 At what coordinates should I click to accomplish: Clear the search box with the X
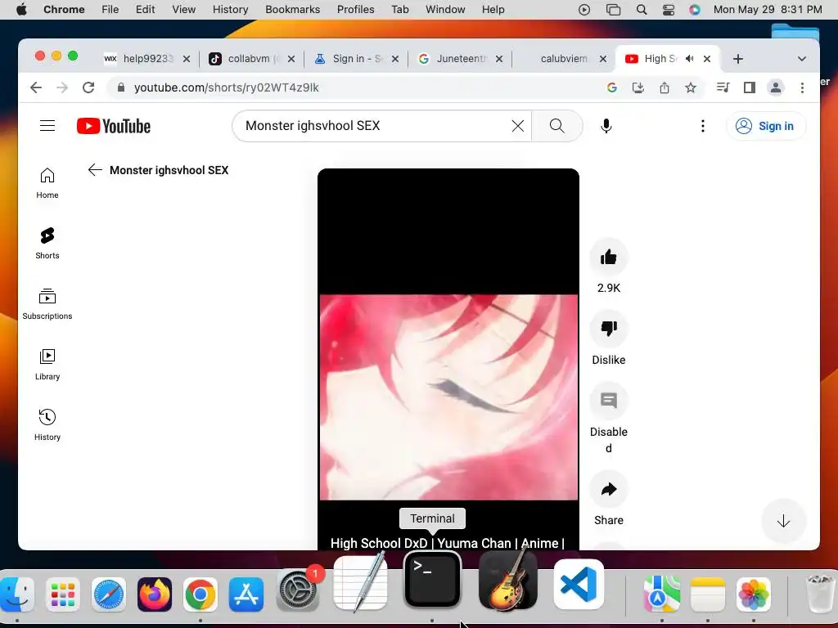click(517, 126)
